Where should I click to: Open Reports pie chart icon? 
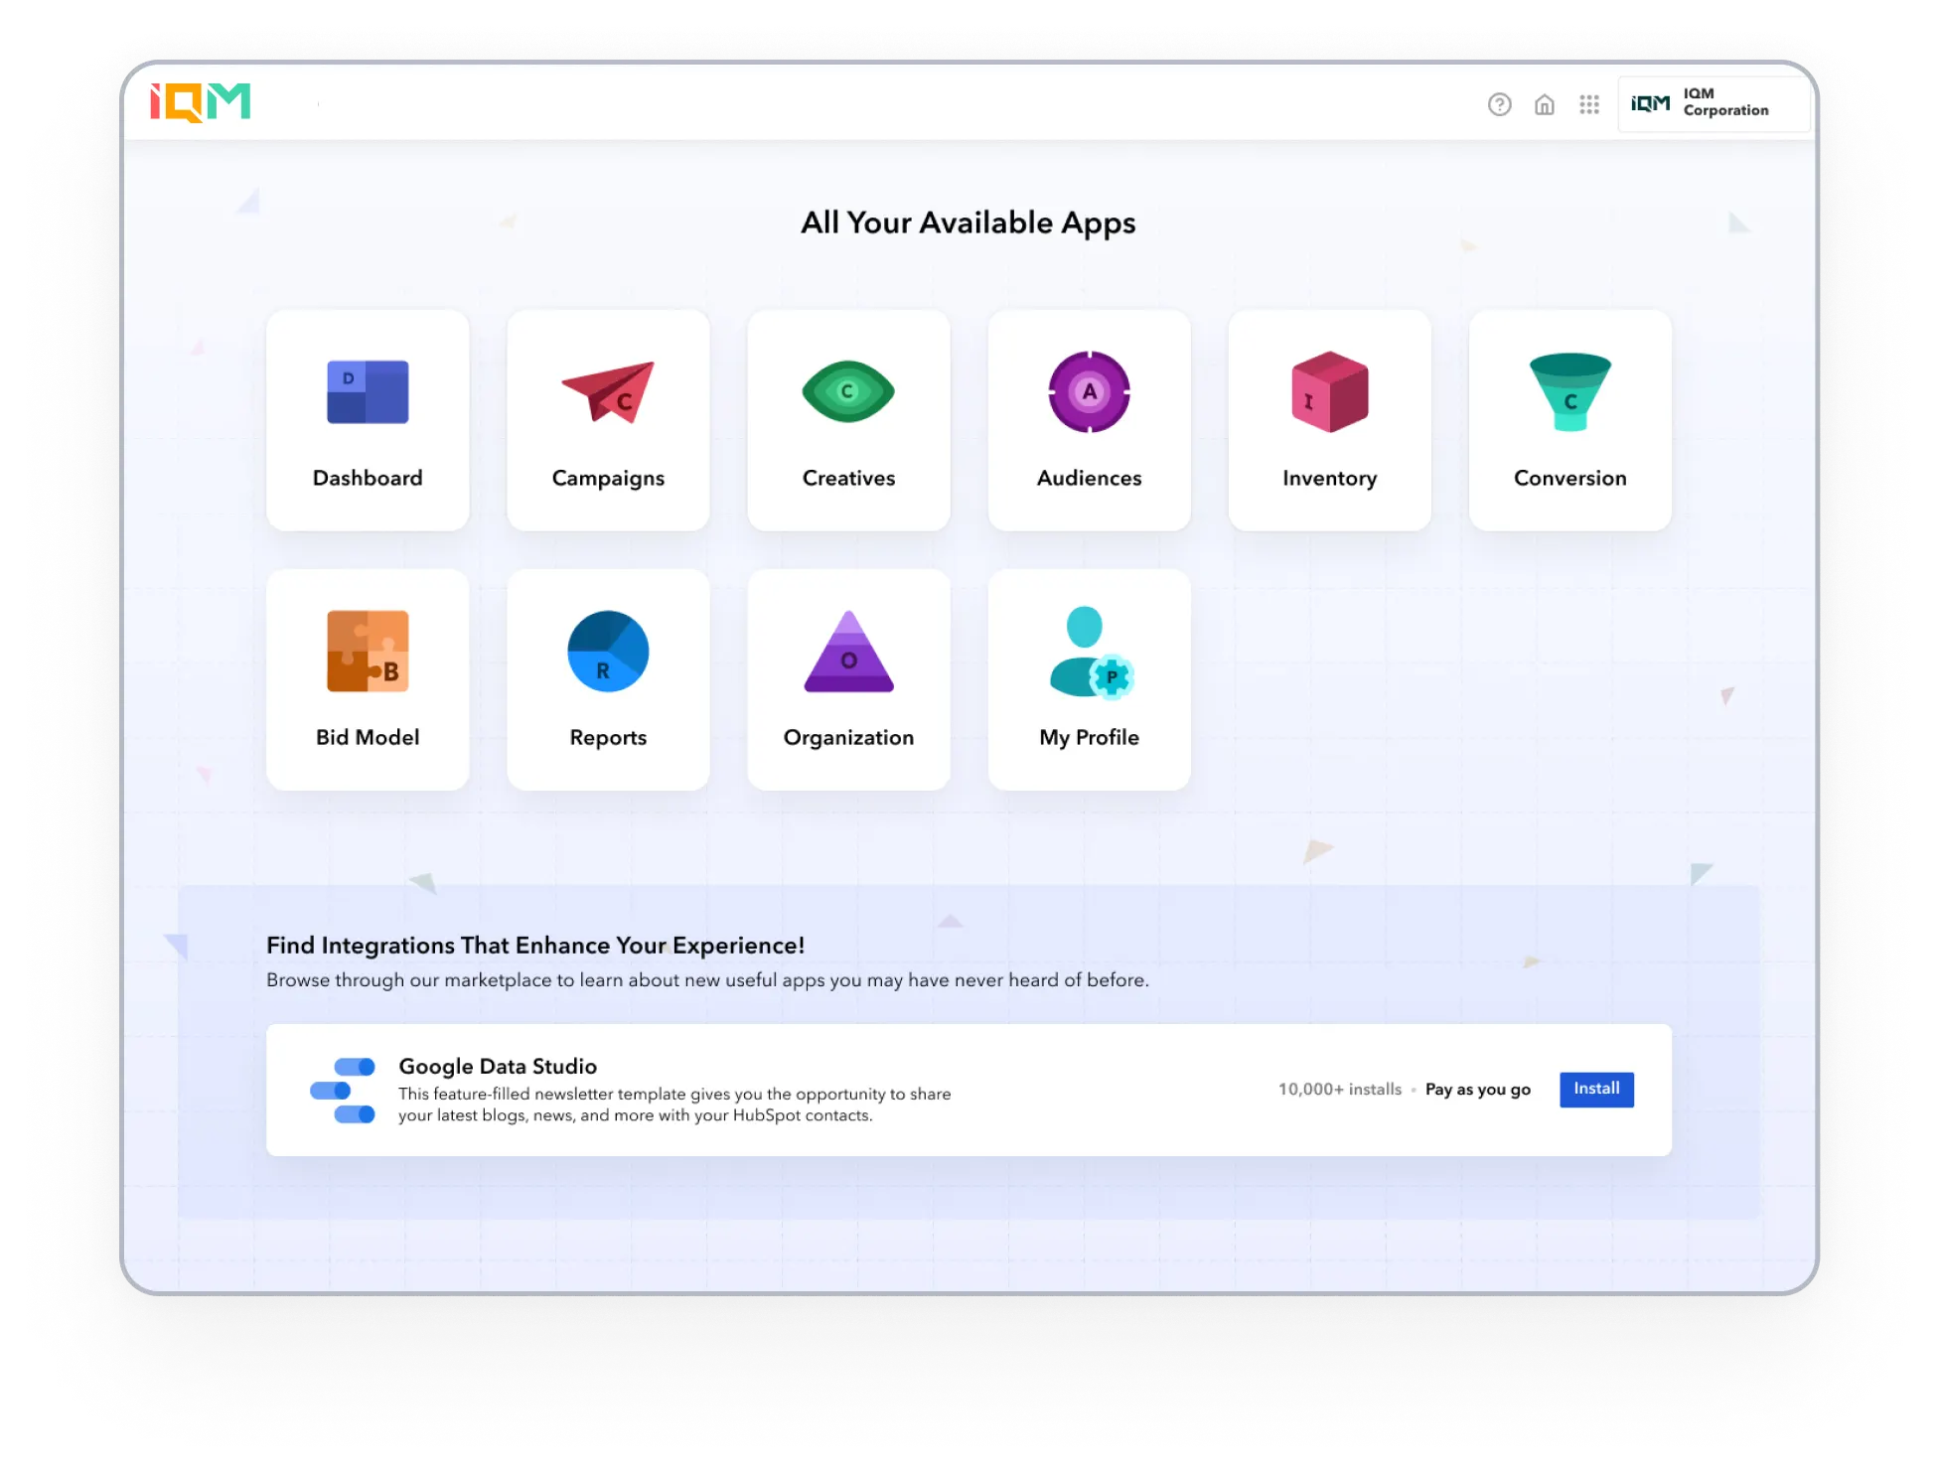click(x=608, y=652)
